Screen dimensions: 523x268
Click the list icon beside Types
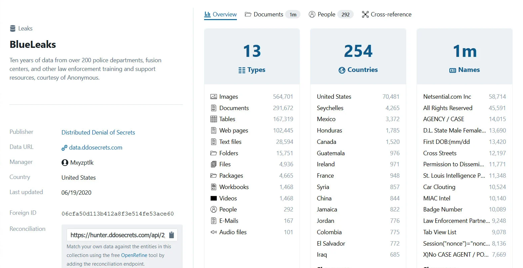coord(242,70)
